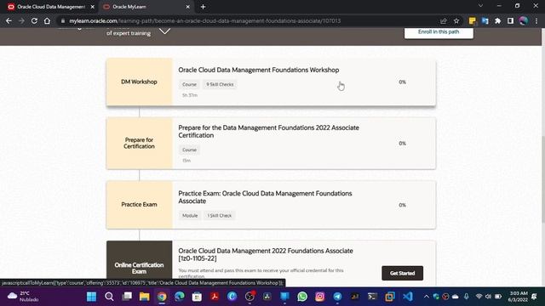Click the Module tag on Practice Exam
545x306 pixels.
pyautogui.click(x=190, y=215)
